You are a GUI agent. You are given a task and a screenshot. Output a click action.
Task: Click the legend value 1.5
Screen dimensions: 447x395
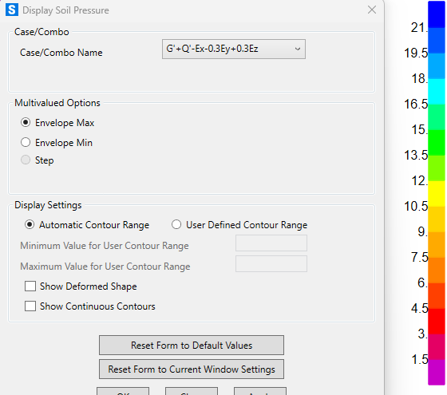(419, 359)
